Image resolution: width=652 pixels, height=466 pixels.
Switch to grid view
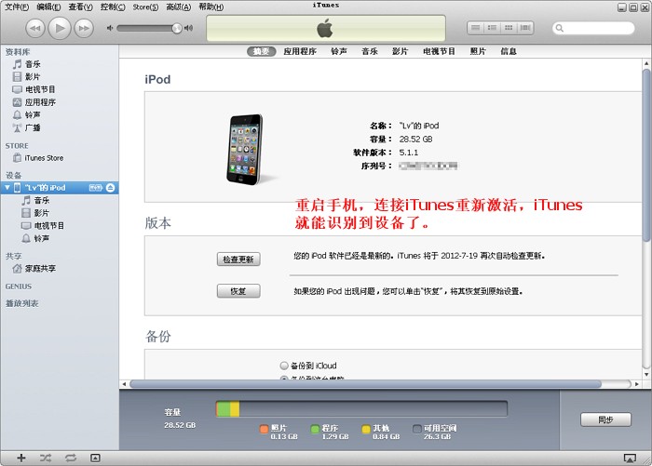(x=509, y=28)
